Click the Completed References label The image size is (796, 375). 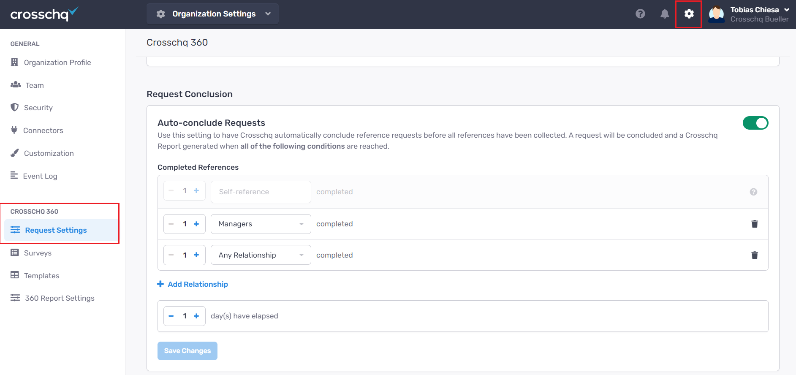point(198,167)
